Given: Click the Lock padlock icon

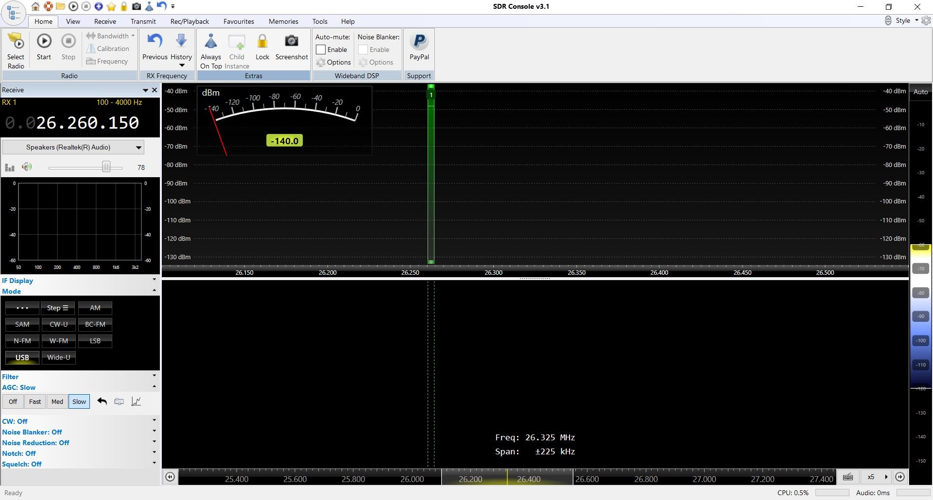Looking at the screenshot, I should coord(262,42).
